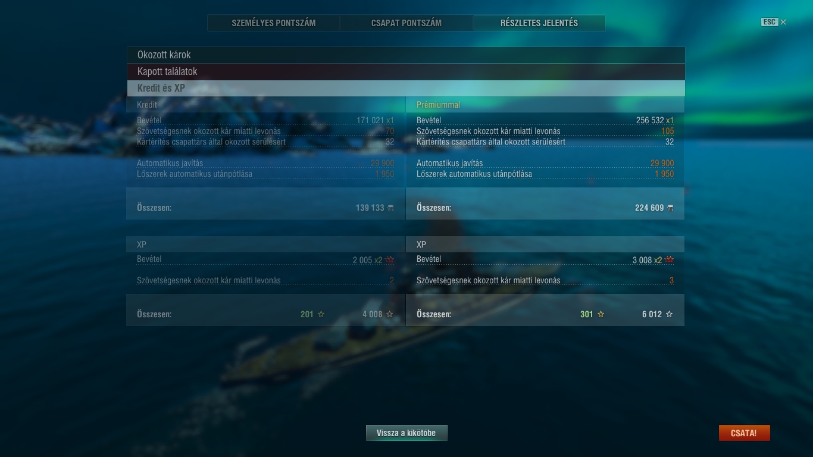813x457 pixels.
Task: Select the Részletes jelentés tab
Action: [x=539, y=23]
